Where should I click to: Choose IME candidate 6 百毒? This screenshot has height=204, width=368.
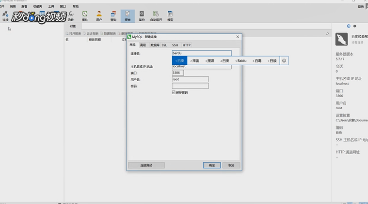coord(257,60)
